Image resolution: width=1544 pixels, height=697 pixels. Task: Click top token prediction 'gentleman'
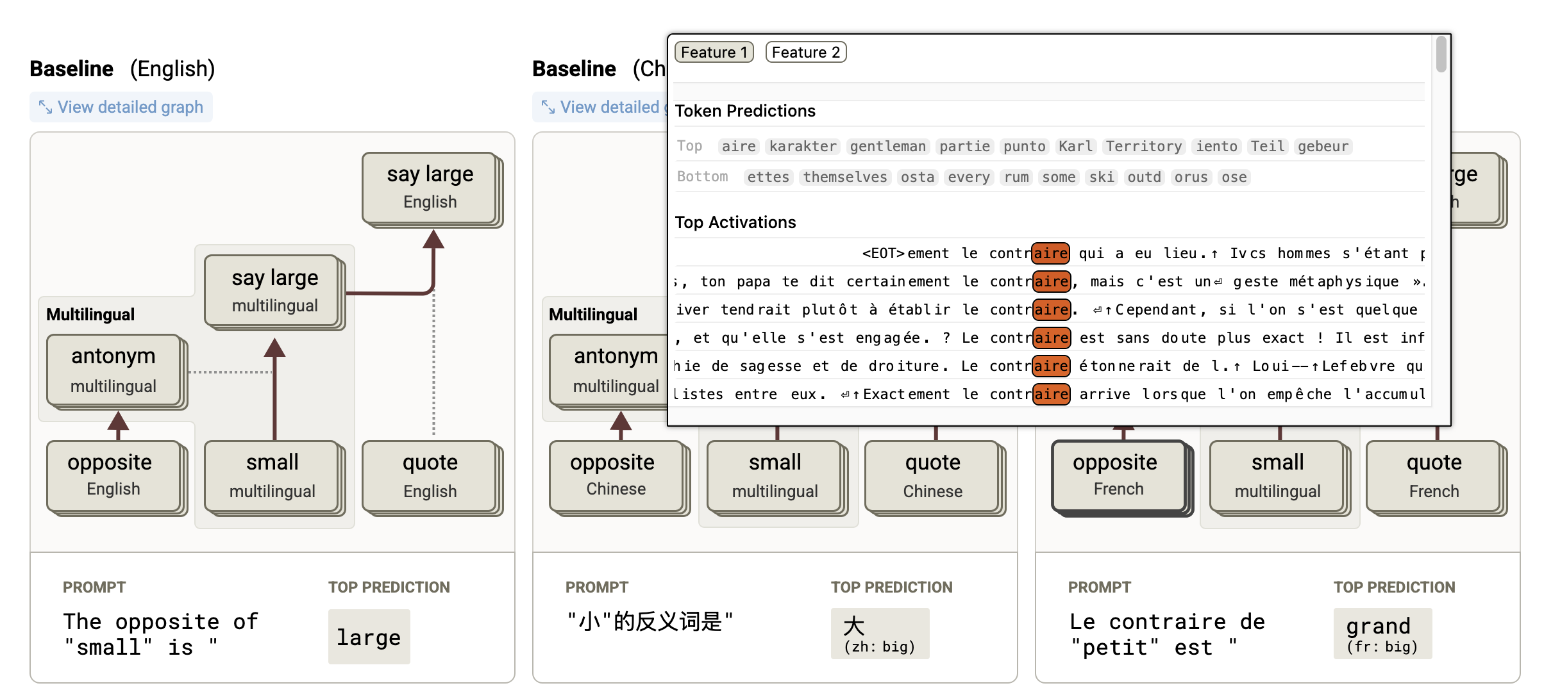coord(888,147)
